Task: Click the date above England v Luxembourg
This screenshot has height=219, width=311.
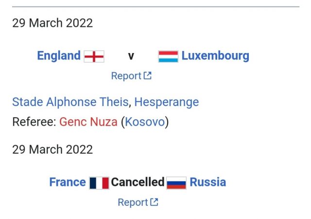Action: coord(52,23)
